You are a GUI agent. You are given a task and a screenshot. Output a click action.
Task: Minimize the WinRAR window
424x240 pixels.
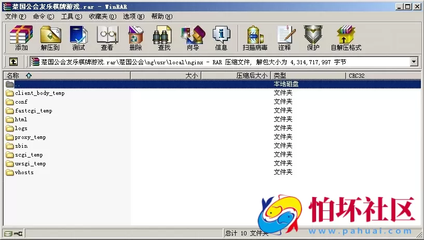(399, 7)
